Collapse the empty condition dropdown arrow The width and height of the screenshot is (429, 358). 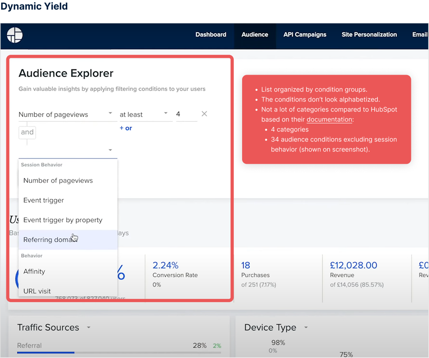point(110,150)
